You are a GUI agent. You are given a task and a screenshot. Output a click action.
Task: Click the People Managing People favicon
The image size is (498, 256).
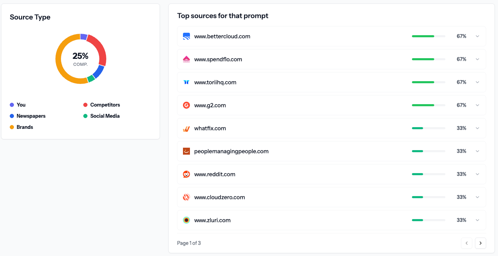pos(186,151)
